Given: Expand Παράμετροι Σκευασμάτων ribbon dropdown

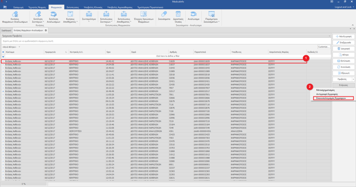Looking at the screenshot, I should 220,22.
